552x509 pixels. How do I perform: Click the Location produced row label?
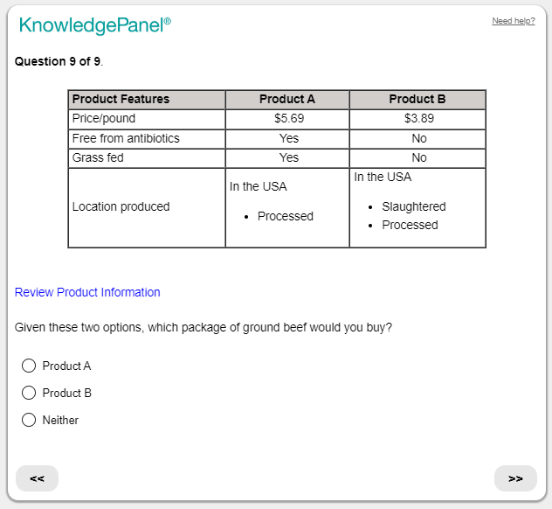121,206
